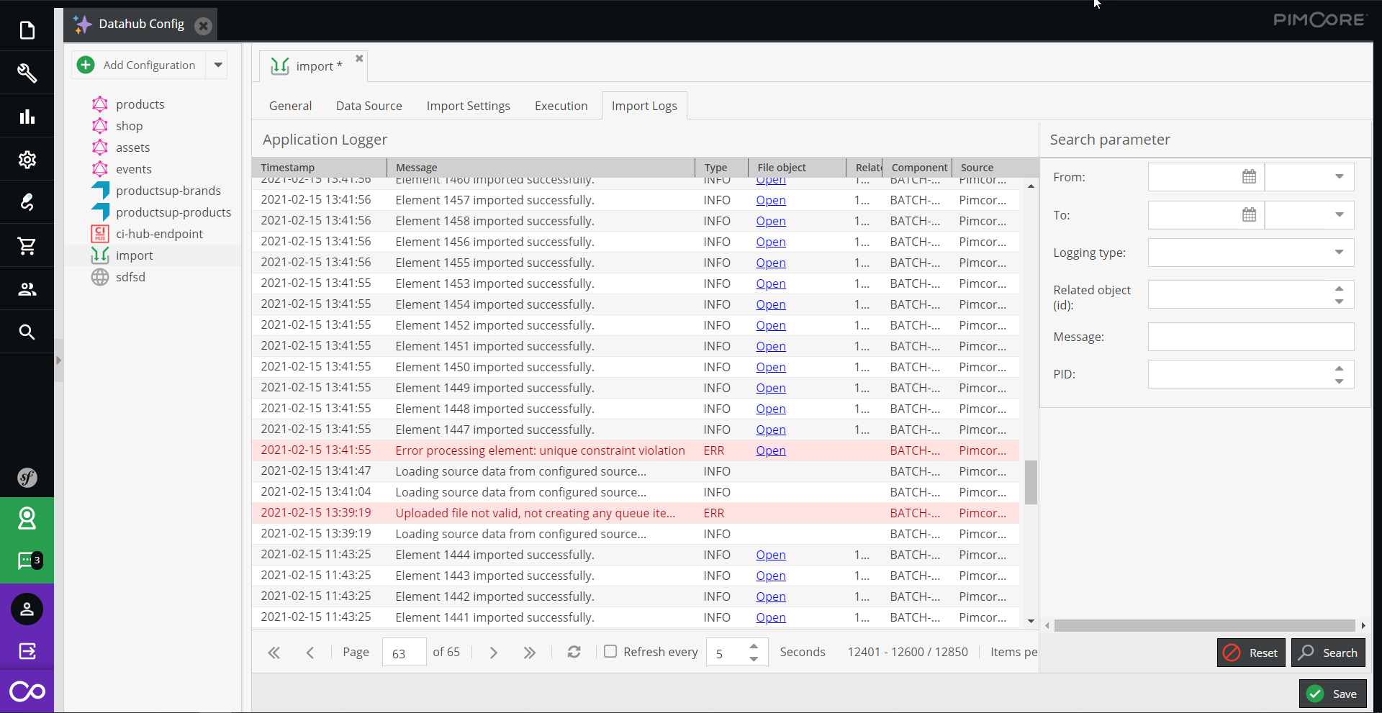Screen dimensions: 1382x713
Task: Open the E-commerce cart sidebar icon
Action: 27,246
